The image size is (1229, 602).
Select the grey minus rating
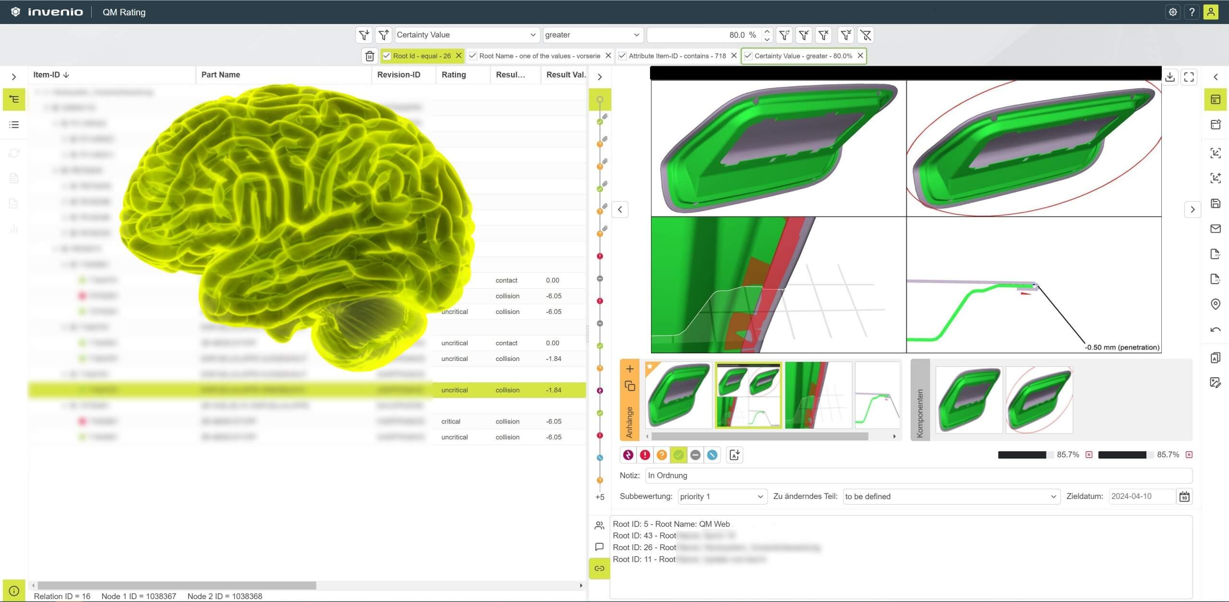coord(696,455)
